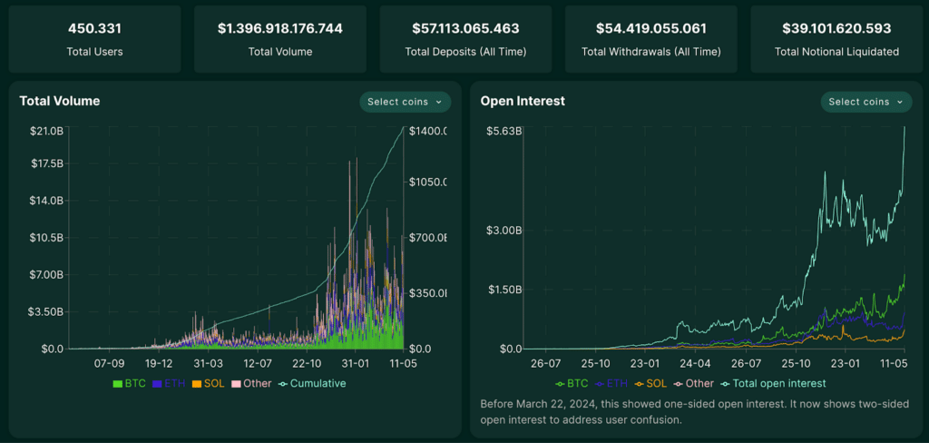Click the Total Deposits (All Time) label
Image resolution: width=929 pixels, height=443 pixels.
(x=465, y=52)
